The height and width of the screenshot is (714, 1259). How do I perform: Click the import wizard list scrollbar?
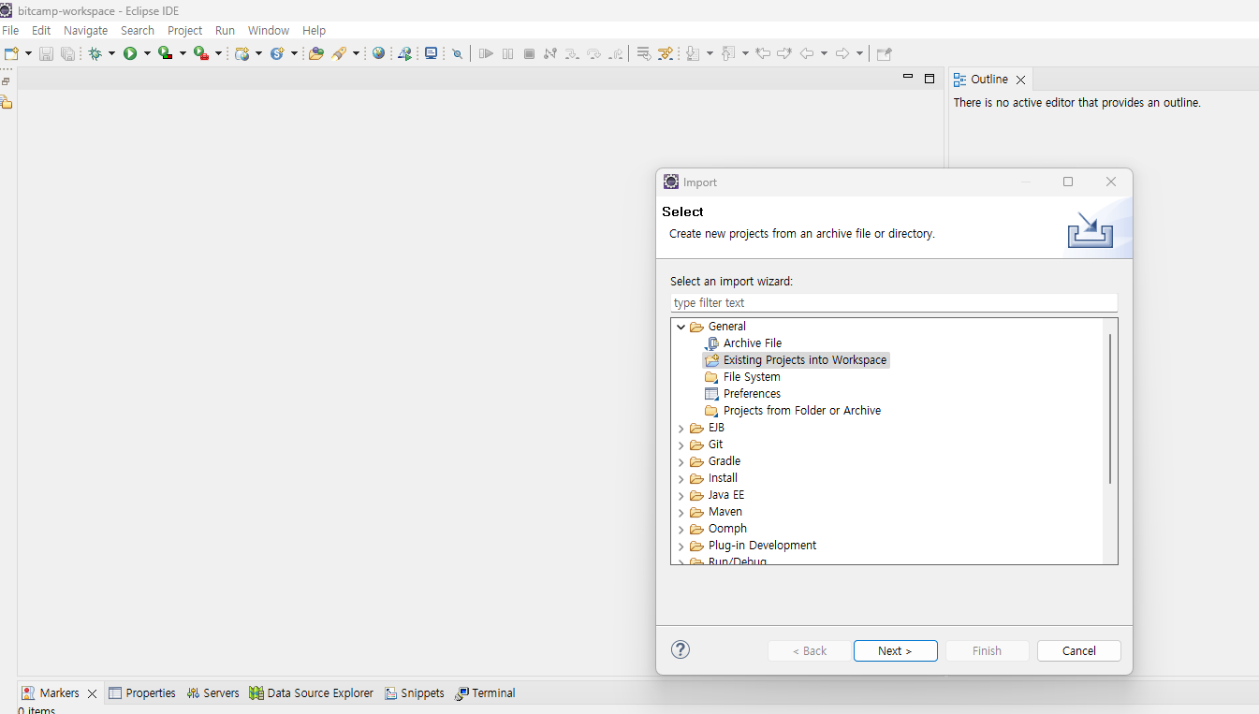[1110, 409]
